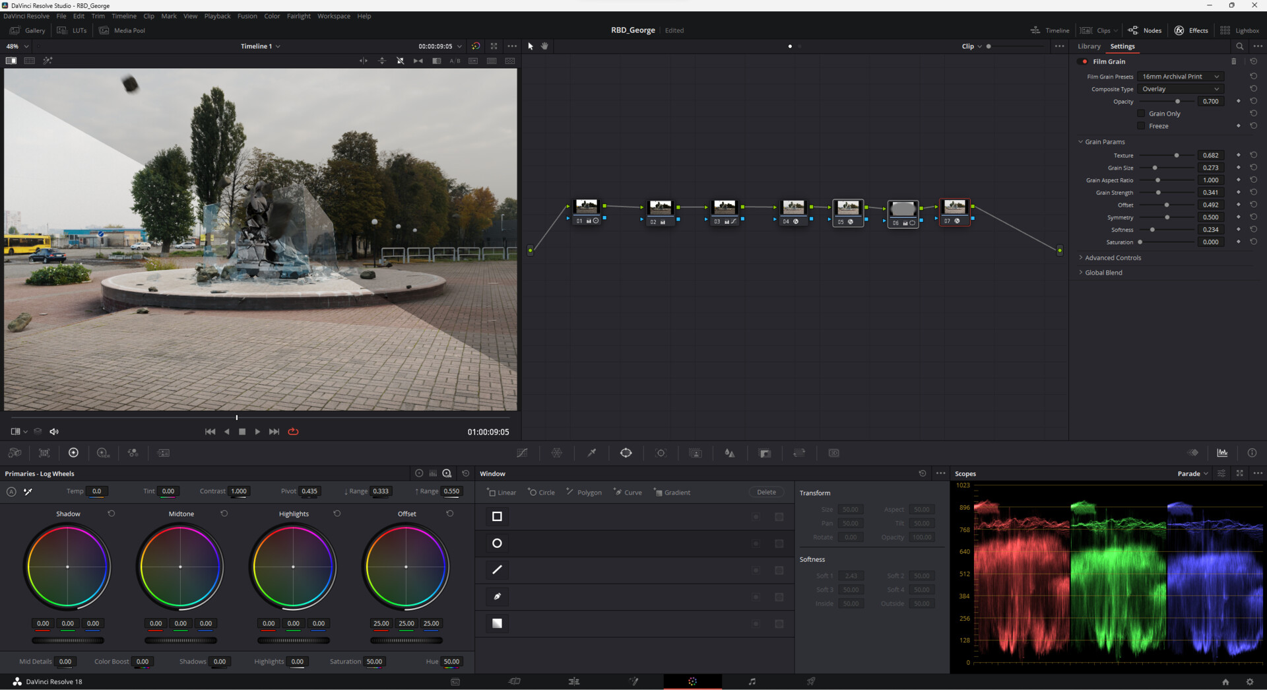Select the Qualifier eyedropper tool
The image size is (1267, 690).
point(592,453)
